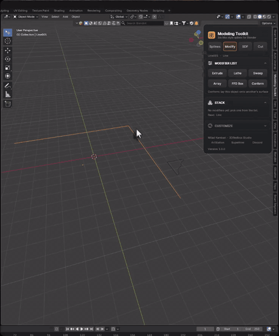This screenshot has width=279, height=336.
Task: Open the Global orientation dropdown
Action: 119,17
